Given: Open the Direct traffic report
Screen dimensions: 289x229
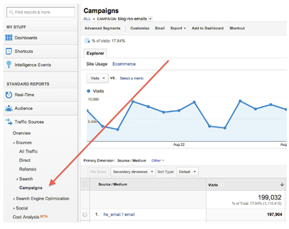Looking at the screenshot, I should pos(25,160).
